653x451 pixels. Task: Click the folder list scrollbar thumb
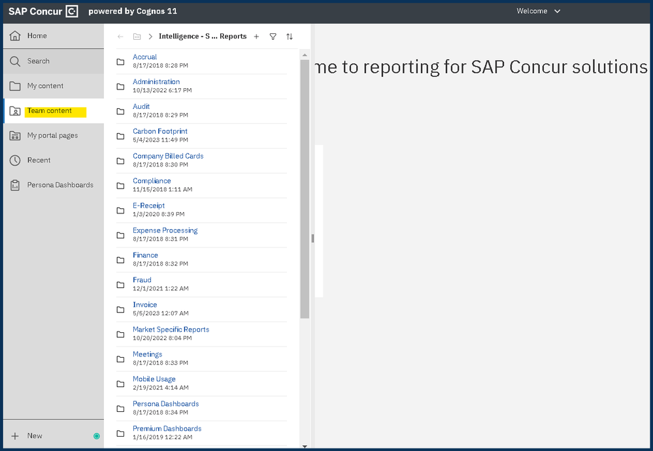tap(305, 189)
